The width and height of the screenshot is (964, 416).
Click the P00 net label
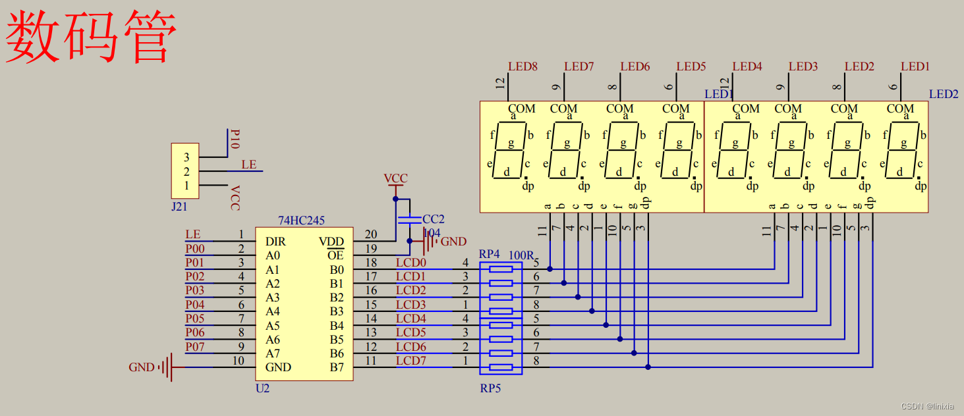[x=194, y=249]
